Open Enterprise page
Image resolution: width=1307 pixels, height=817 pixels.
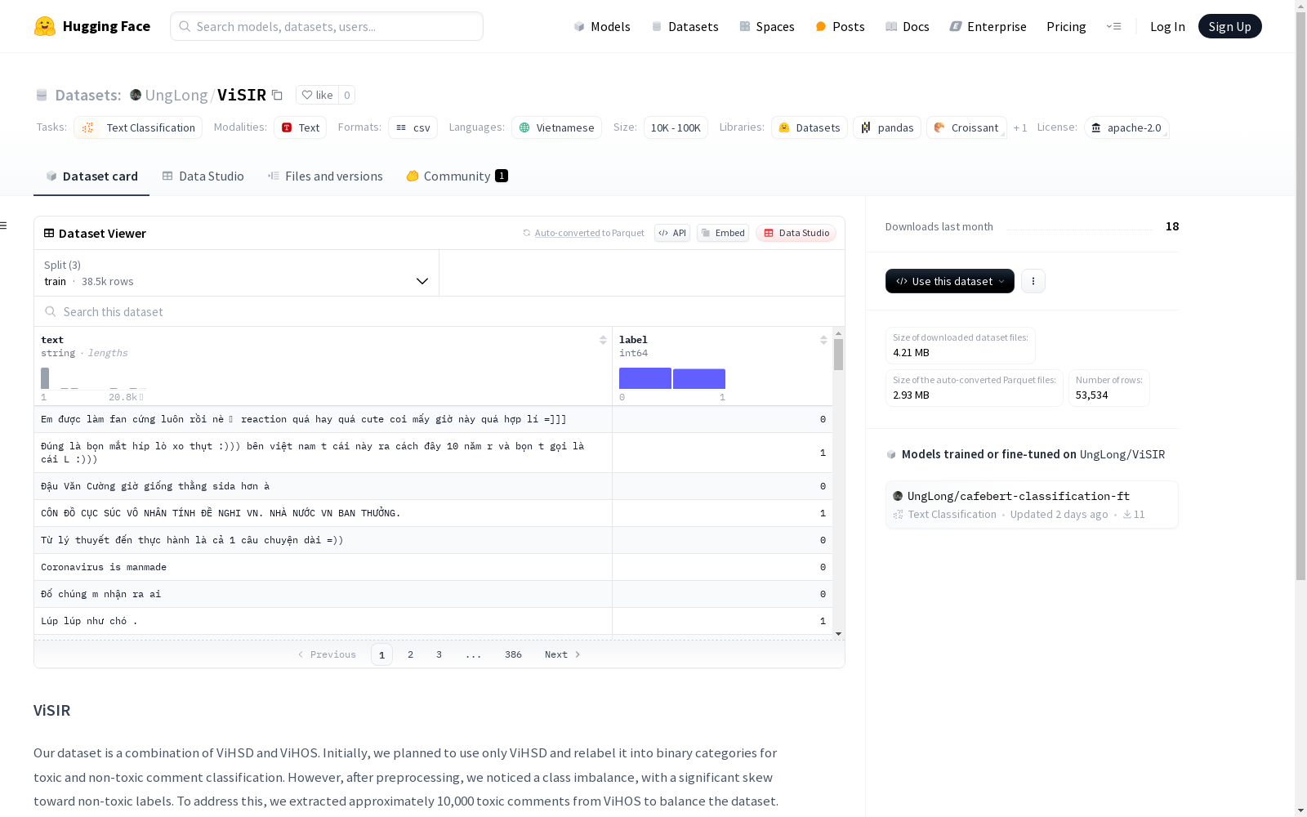(988, 26)
